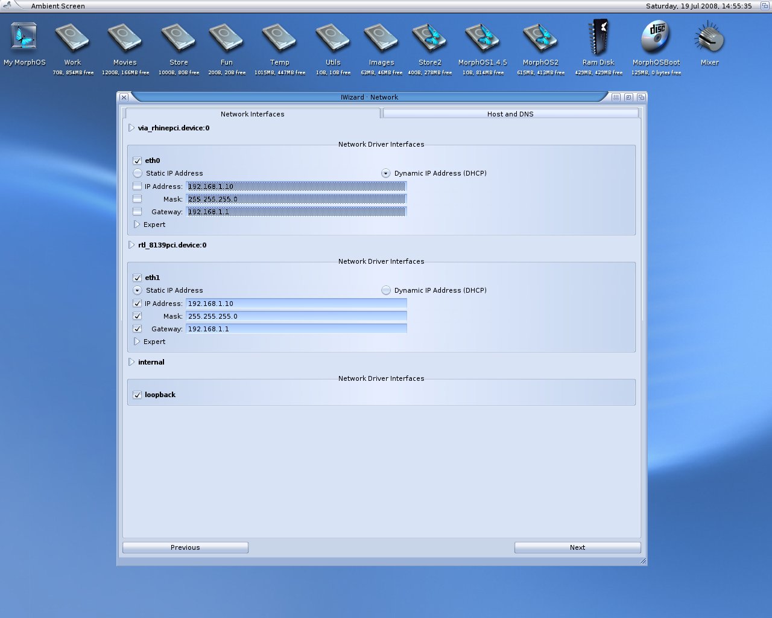The height and width of the screenshot is (618, 772).
Task: Uncheck the loopback interface checkbox
Action: click(x=138, y=395)
